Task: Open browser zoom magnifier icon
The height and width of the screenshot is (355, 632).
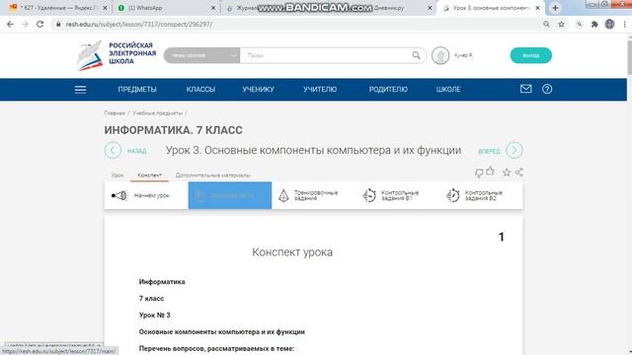Action: (x=546, y=24)
